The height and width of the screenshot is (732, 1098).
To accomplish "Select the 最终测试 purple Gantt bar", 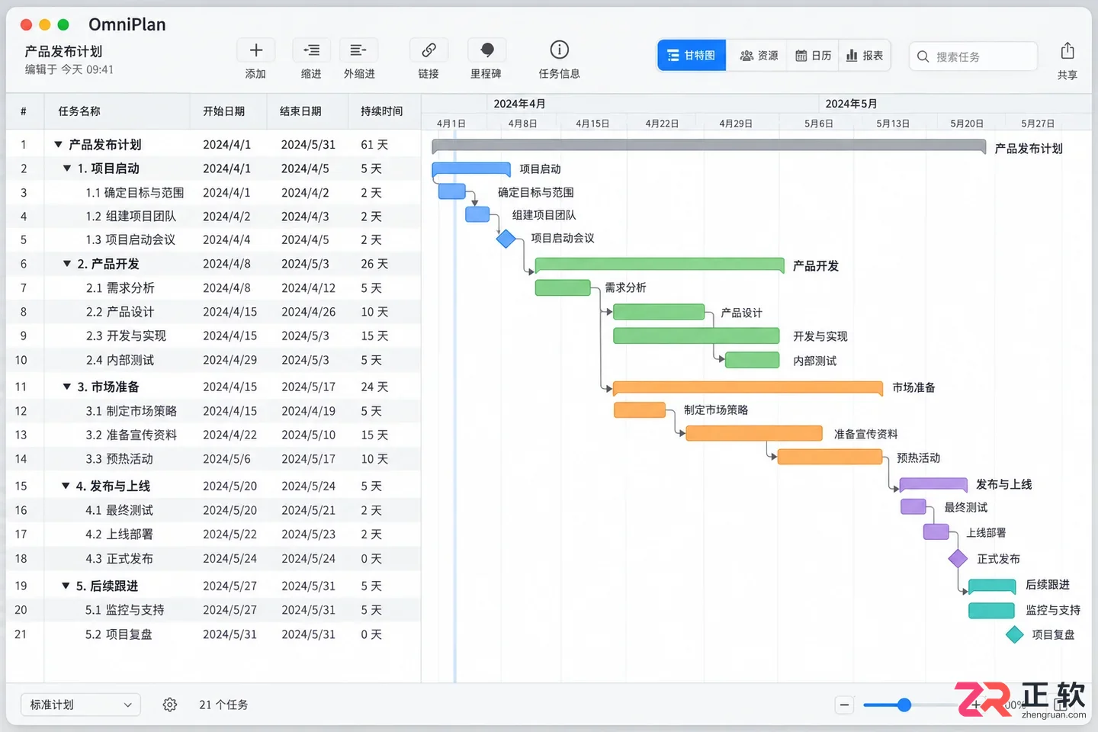I will pos(913,507).
